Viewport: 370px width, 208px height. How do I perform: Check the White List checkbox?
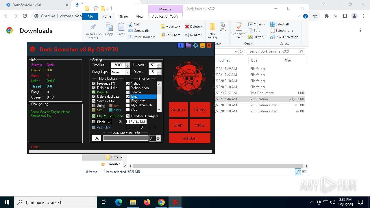[128, 122]
